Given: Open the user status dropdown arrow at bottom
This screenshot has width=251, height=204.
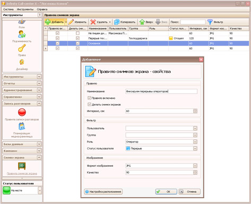Looking at the screenshot, I should click(x=40, y=191).
